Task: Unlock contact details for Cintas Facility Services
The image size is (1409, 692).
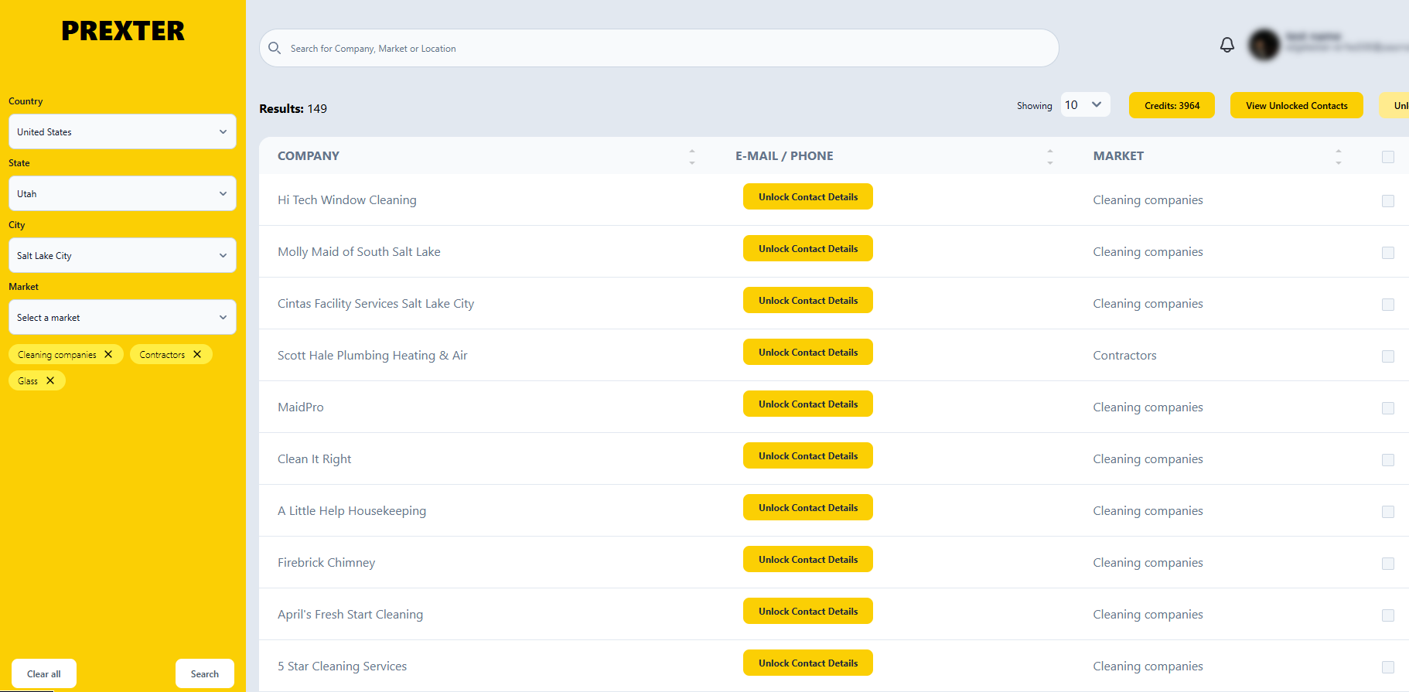Action: tap(808, 300)
